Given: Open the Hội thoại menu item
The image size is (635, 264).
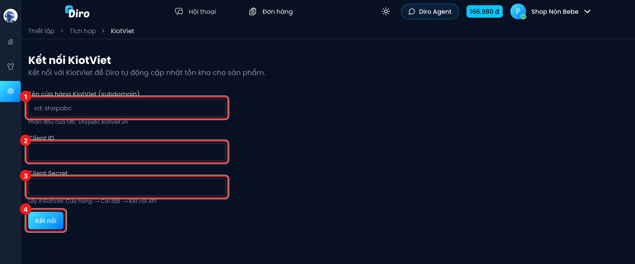Looking at the screenshot, I should [195, 11].
